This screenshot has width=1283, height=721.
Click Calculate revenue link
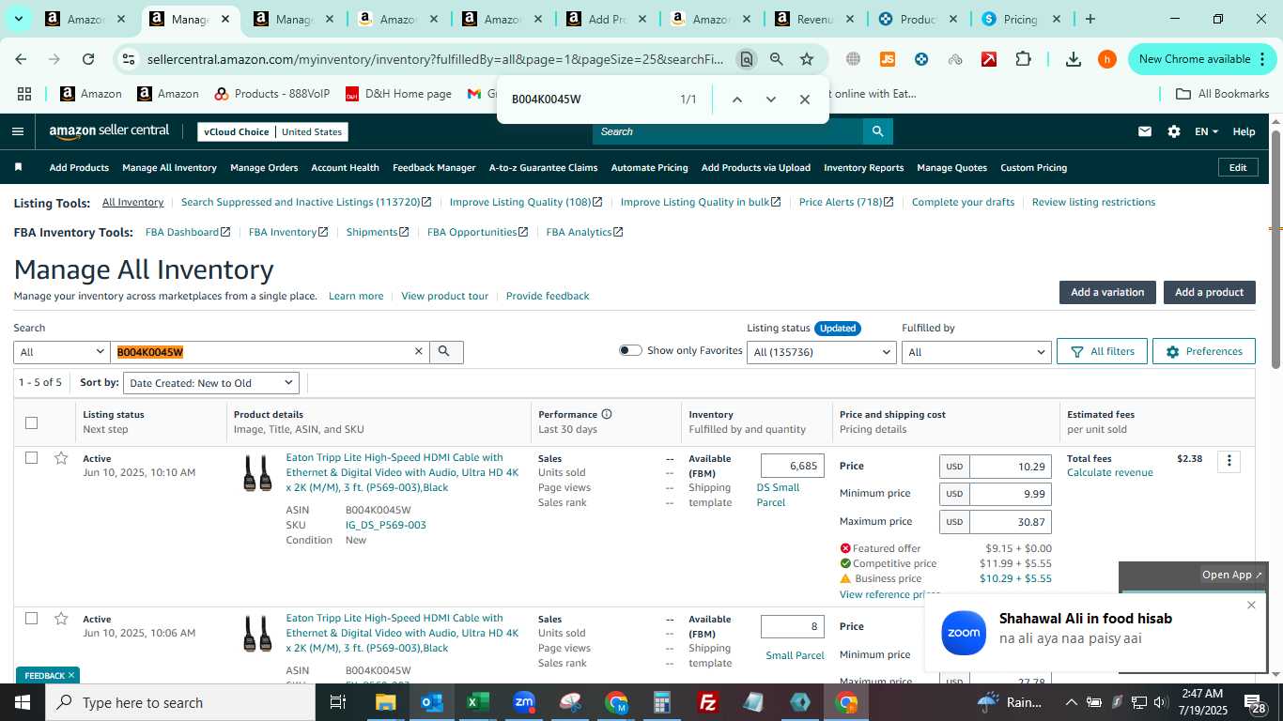pyautogui.click(x=1109, y=472)
